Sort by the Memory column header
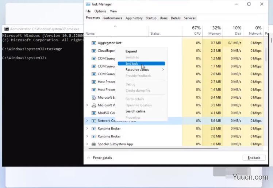 (x=212, y=31)
